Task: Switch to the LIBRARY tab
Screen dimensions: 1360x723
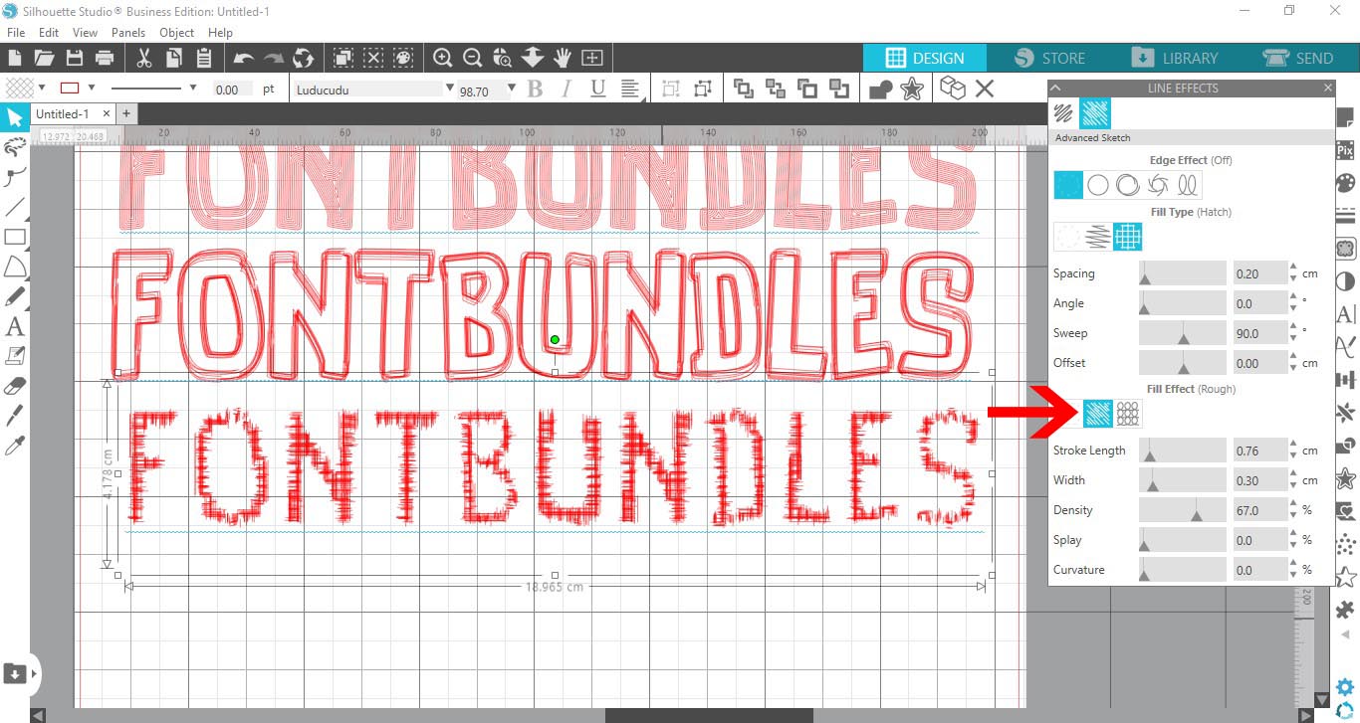Action: (x=1175, y=58)
